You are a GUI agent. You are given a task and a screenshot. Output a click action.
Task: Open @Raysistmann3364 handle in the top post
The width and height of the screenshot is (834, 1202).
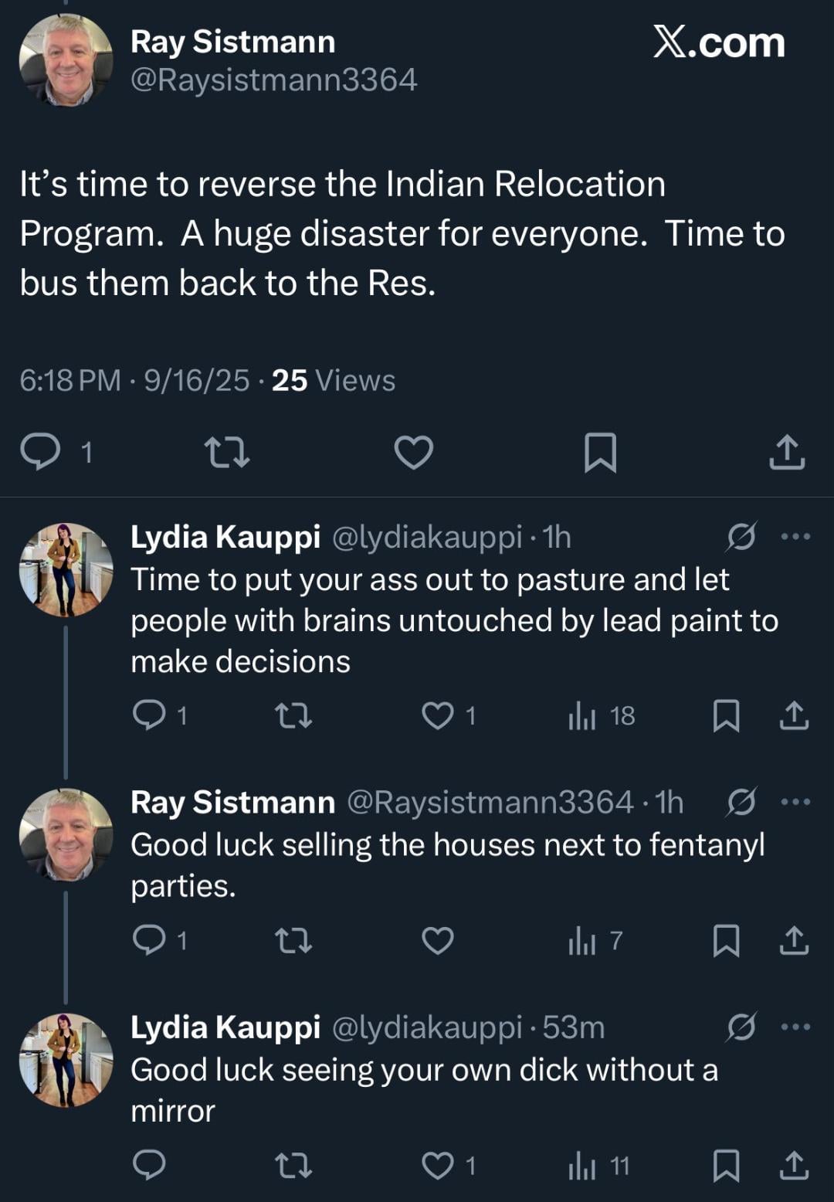pos(273,80)
